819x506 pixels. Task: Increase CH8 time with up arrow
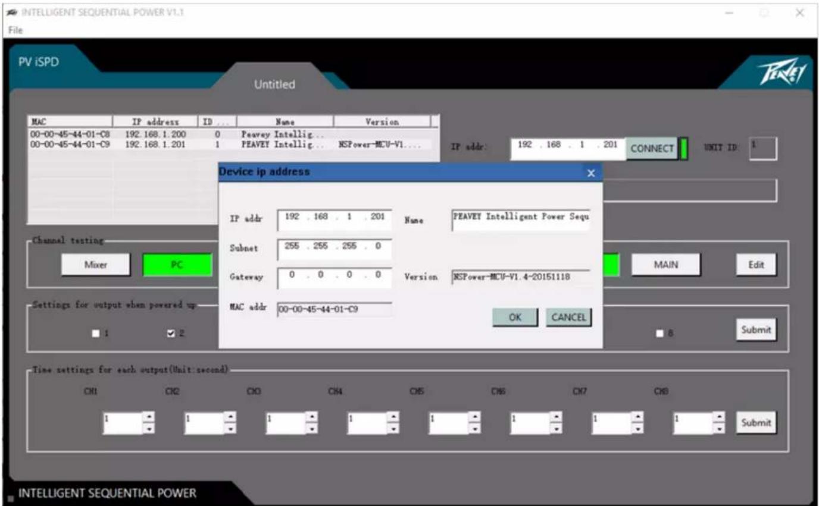pos(720,417)
